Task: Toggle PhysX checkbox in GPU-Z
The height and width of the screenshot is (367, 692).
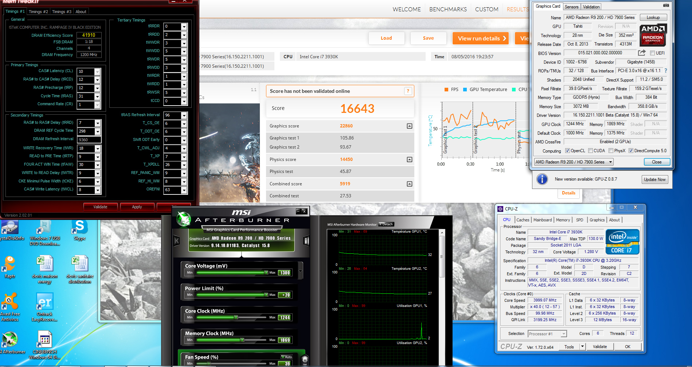Action: pyautogui.click(x=611, y=151)
